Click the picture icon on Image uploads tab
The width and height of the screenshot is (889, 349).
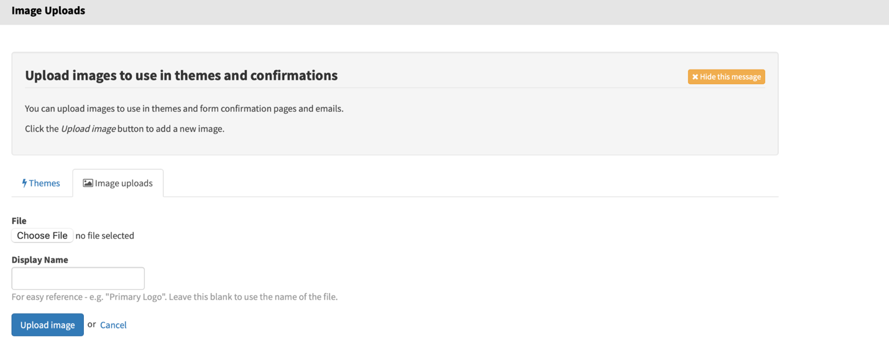point(88,183)
